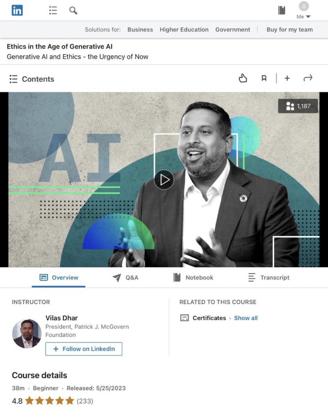Open the Higher Education solutions link
The width and height of the screenshot is (328, 411).
pos(184,30)
